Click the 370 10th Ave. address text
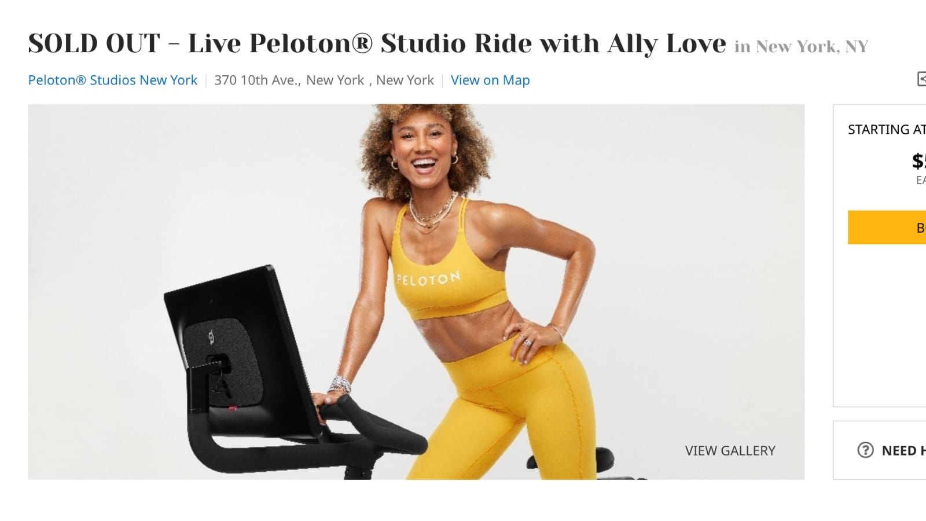926x521 pixels. click(257, 80)
